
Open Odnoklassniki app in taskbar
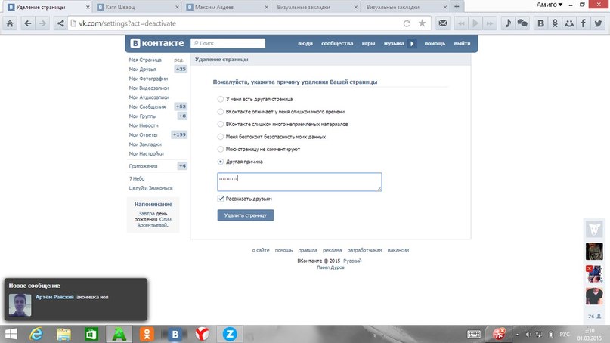coord(147,334)
